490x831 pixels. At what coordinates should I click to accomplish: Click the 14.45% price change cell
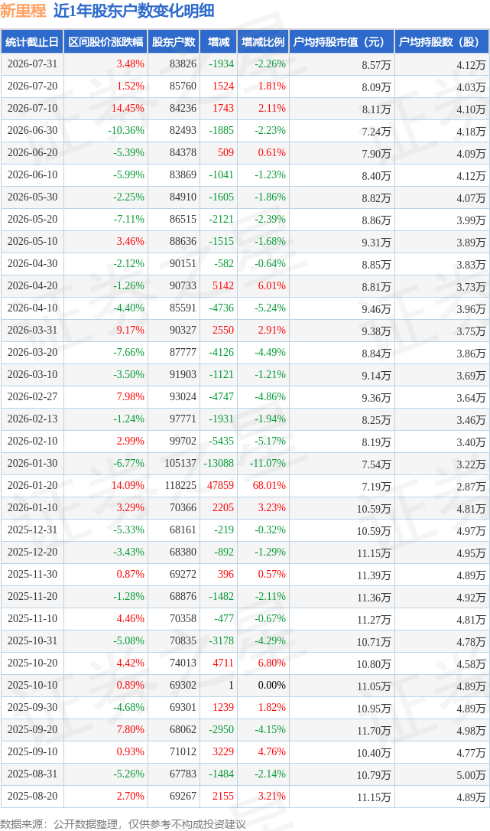(128, 108)
